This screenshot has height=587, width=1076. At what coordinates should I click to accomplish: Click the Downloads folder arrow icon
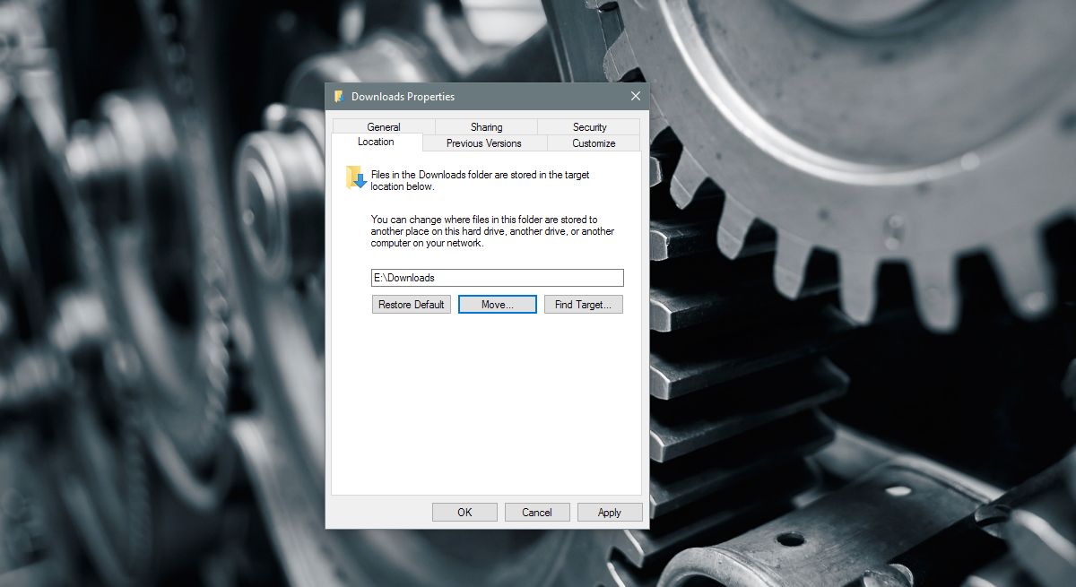click(356, 177)
